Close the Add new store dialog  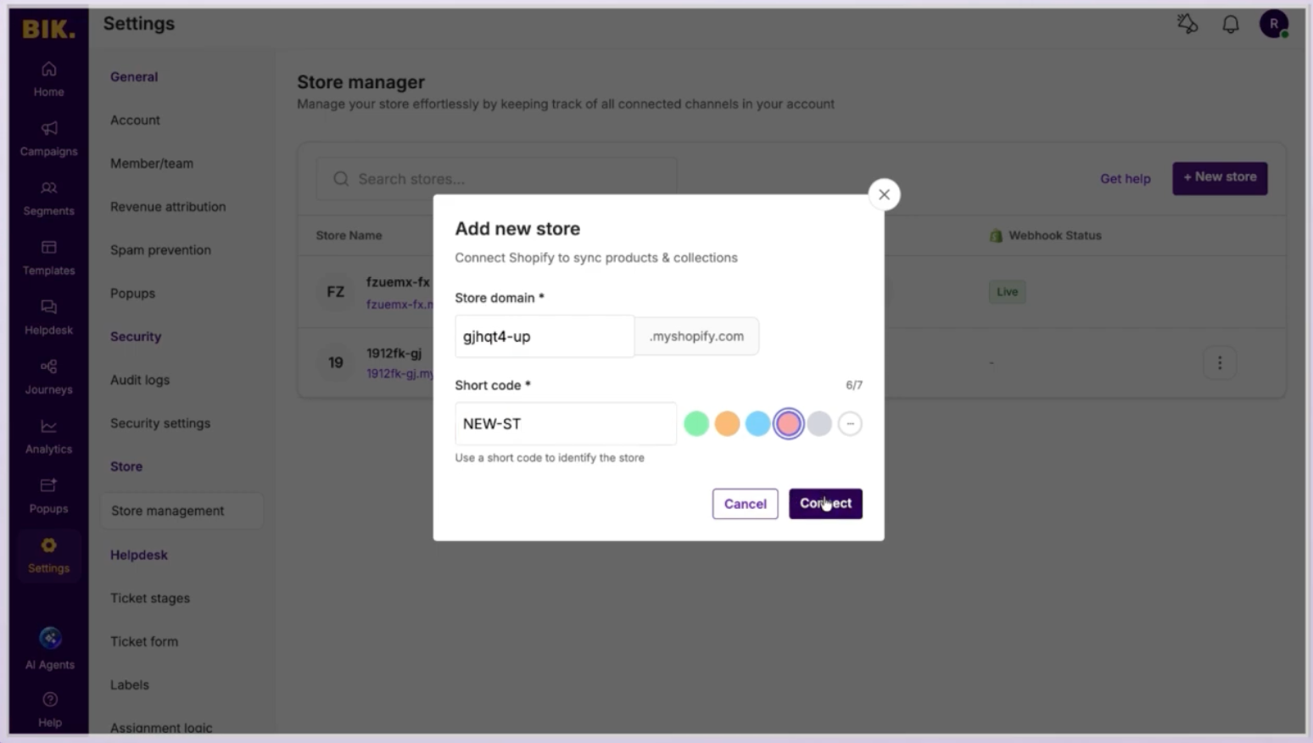(x=884, y=194)
